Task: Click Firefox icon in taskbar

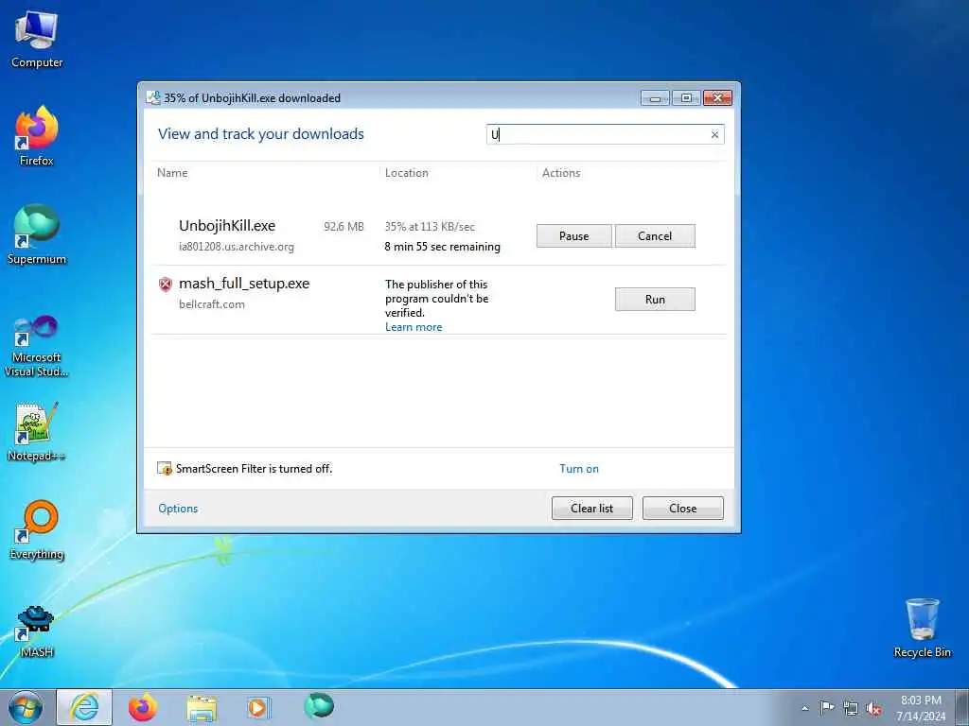Action: coord(143,707)
